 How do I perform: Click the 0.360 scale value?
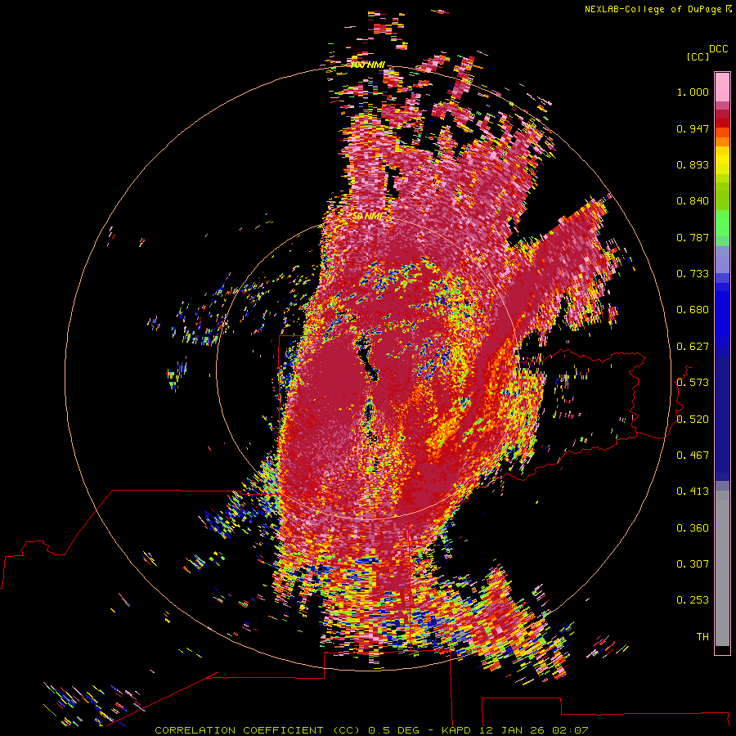(693, 528)
